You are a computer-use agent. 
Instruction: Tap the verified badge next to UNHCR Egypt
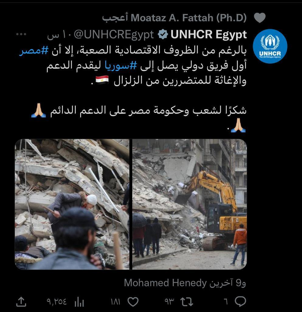[163, 34]
